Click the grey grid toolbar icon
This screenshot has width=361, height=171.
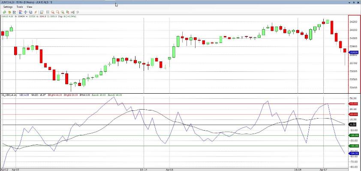[48, 12]
